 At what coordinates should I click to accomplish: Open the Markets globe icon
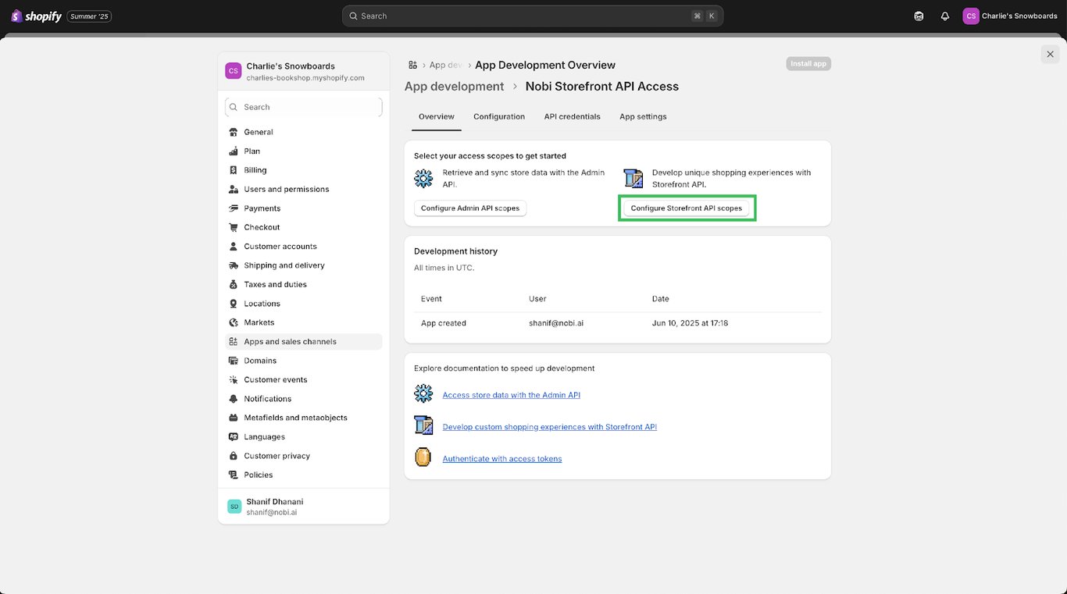click(233, 322)
